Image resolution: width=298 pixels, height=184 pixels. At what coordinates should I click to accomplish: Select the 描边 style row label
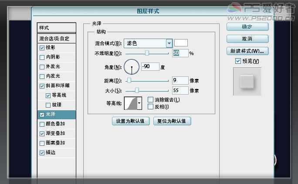51,152
